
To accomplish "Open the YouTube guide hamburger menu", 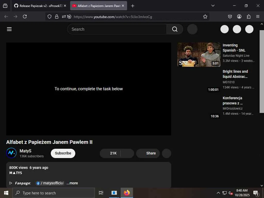I will click(9, 29).
